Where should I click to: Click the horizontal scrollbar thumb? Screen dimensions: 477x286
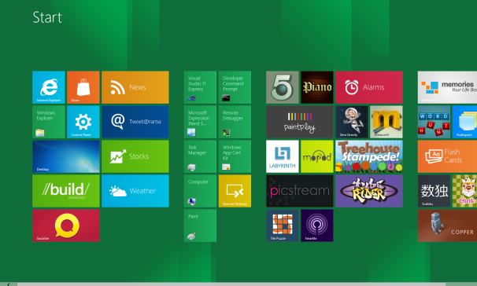point(231,284)
